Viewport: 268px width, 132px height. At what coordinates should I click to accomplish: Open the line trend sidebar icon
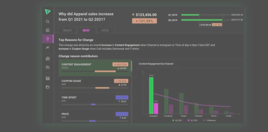[48, 48]
